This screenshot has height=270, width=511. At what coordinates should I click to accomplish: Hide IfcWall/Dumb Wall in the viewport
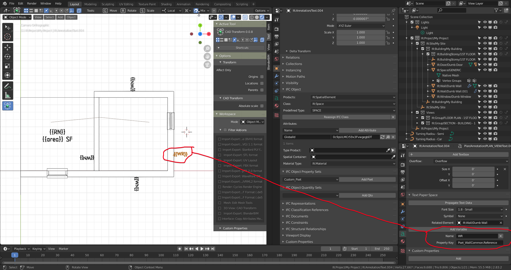(x=485, y=86)
